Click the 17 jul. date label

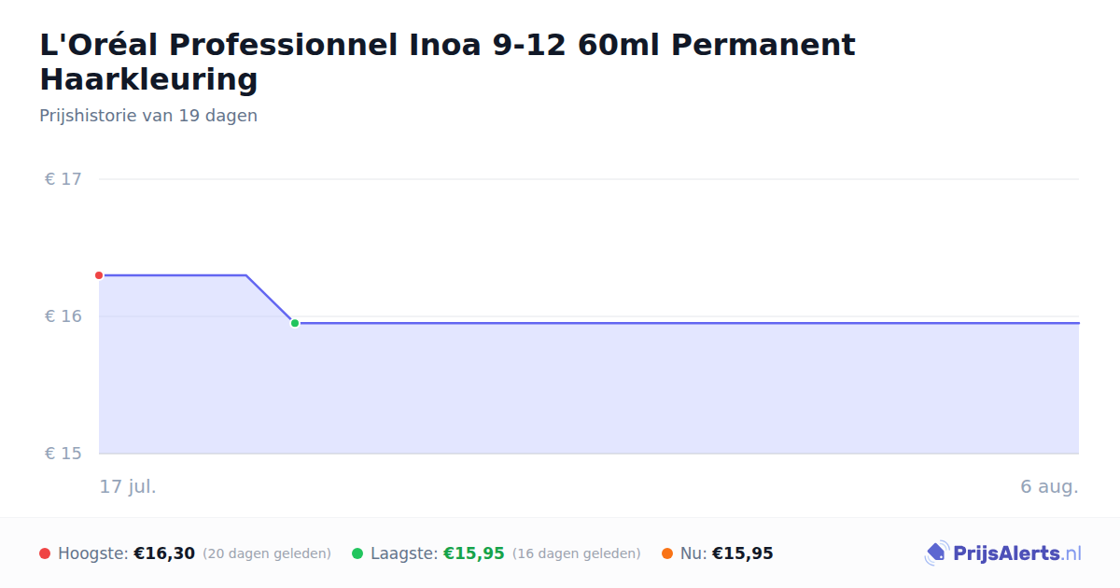coord(128,486)
